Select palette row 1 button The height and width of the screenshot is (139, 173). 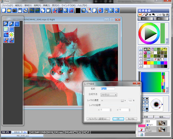tap(141, 49)
